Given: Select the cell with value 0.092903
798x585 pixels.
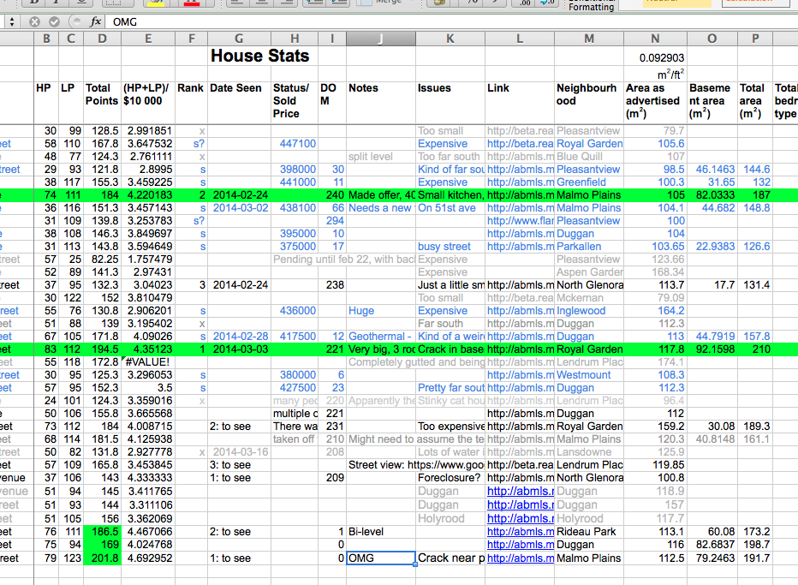Looking at the screenshot, I should 656,57.
